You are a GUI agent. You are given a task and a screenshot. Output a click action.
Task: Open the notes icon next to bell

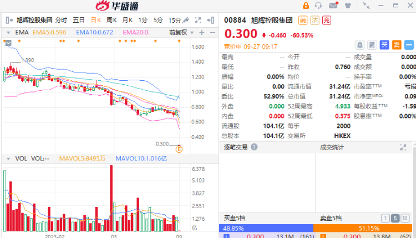point(372,45)
